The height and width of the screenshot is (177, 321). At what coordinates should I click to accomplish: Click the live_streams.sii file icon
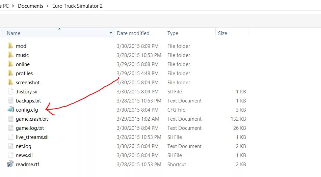[x=11, y=137]
